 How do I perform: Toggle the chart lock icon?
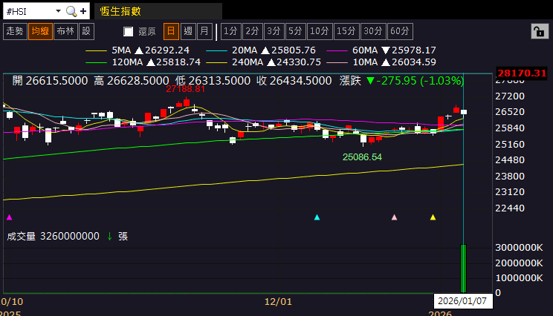(539, 32)
